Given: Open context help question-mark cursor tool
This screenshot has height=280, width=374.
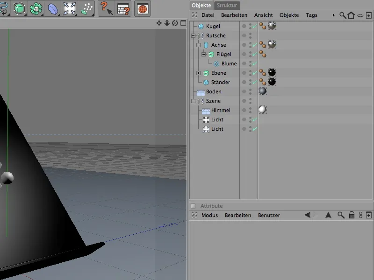Looking at the screenshot, I should [x=106, y=8].
